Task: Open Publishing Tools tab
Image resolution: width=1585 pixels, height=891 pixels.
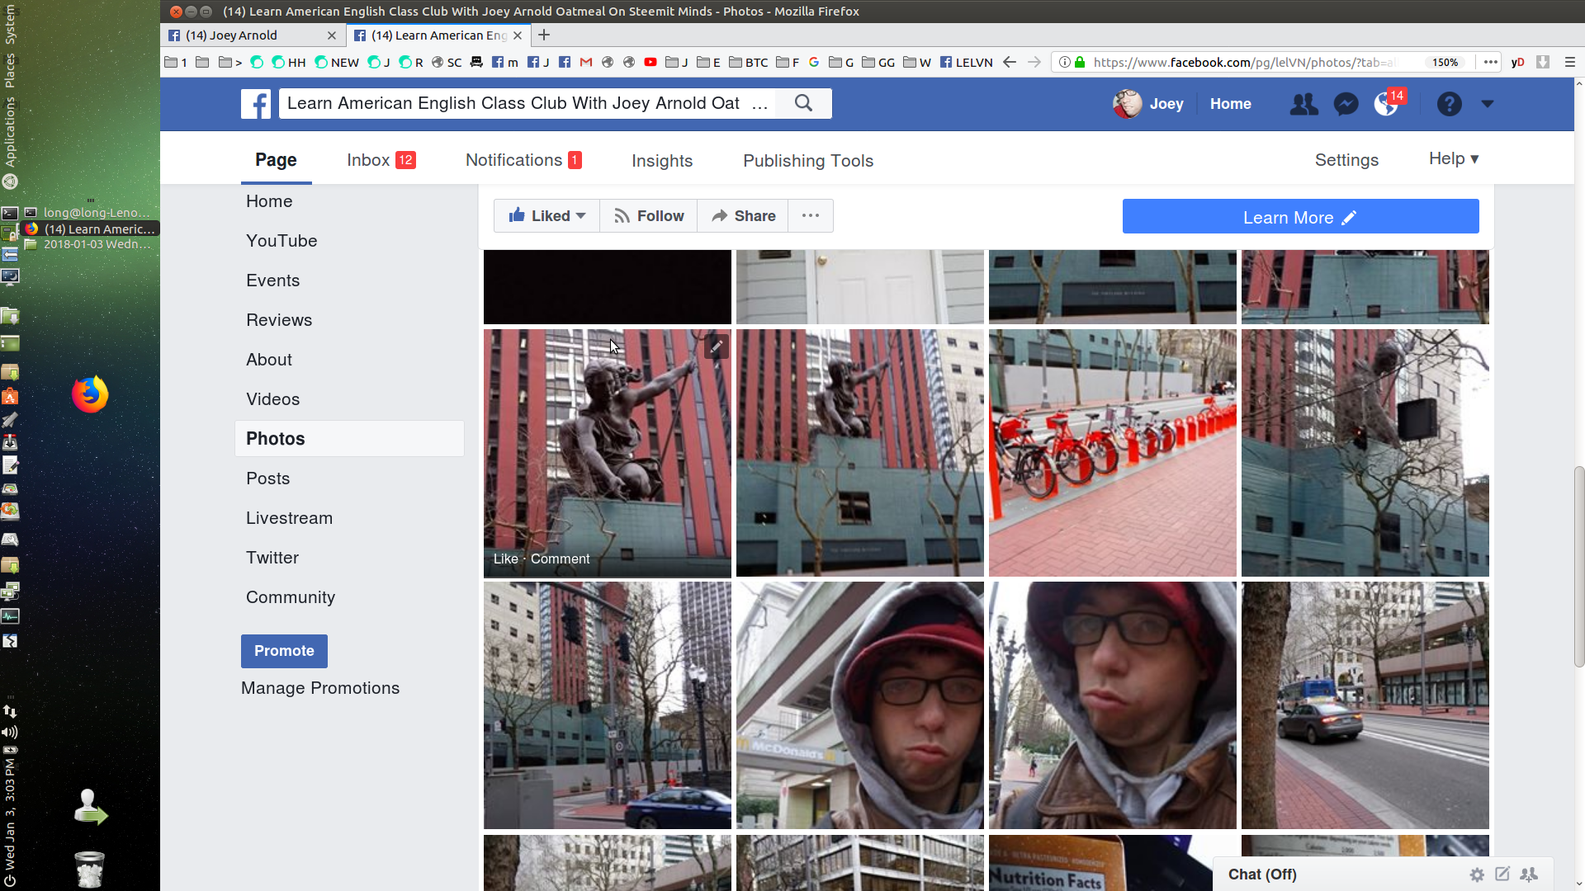Action: 808,161
